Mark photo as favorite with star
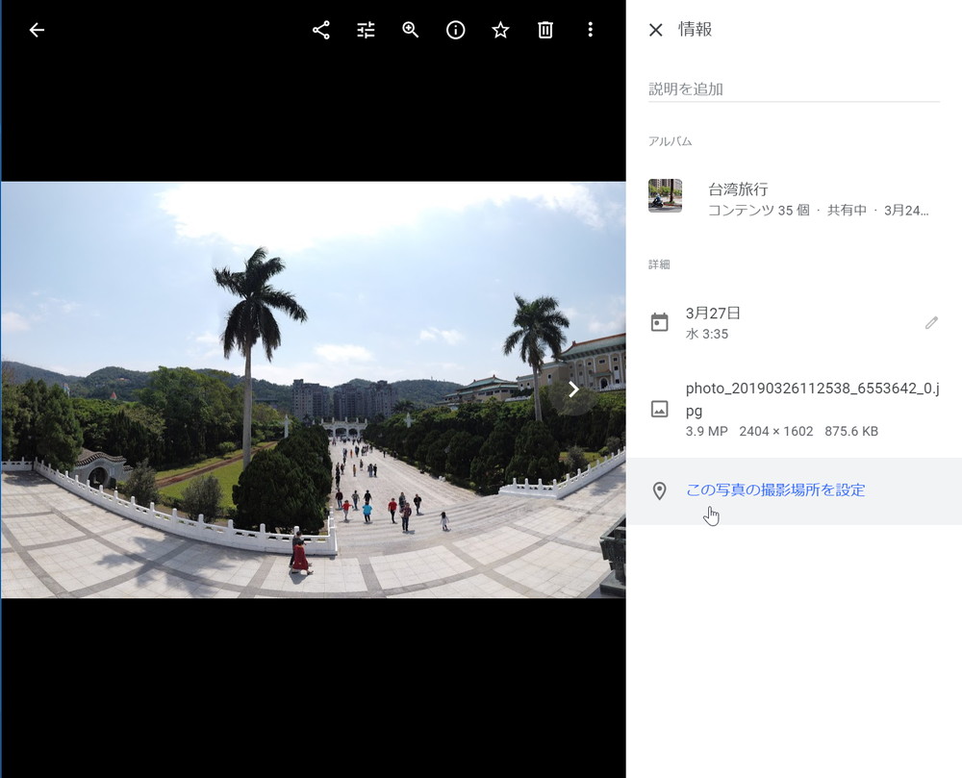Viewport: 962px width, 778px height. point(500,30)
